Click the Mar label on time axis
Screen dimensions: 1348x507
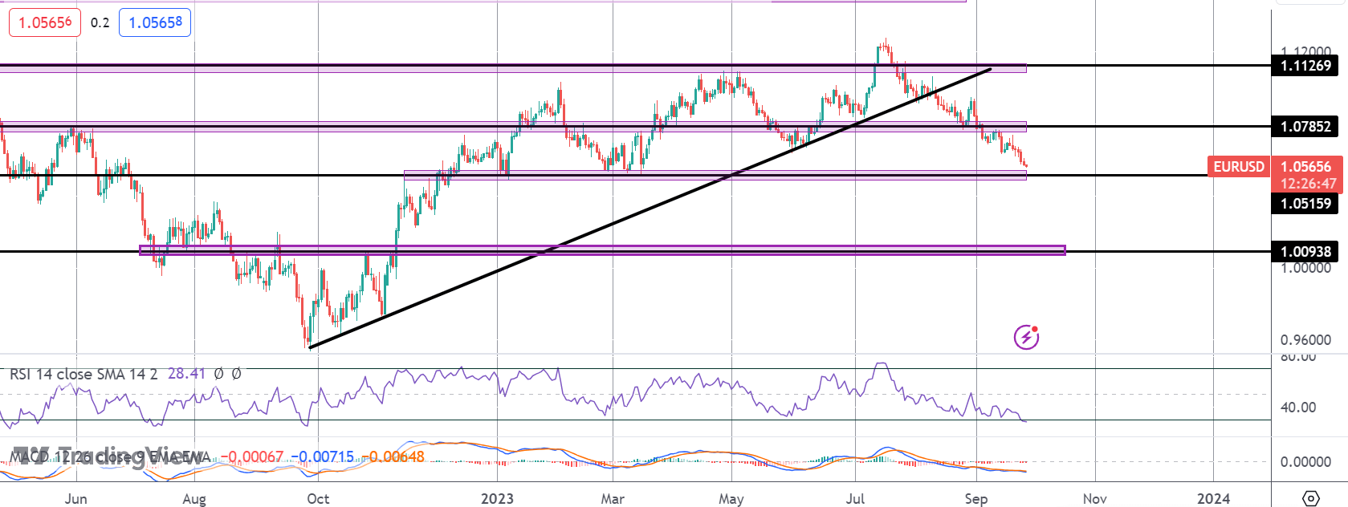pyautogui.click(x=613, y=498)
